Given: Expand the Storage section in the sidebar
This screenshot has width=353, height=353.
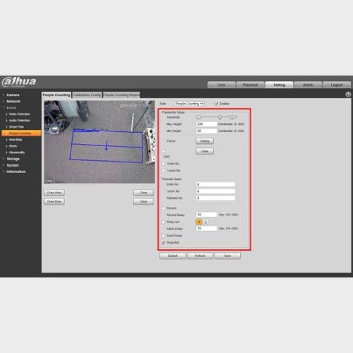Looking at the screenshot, I should tap(13, 159).
